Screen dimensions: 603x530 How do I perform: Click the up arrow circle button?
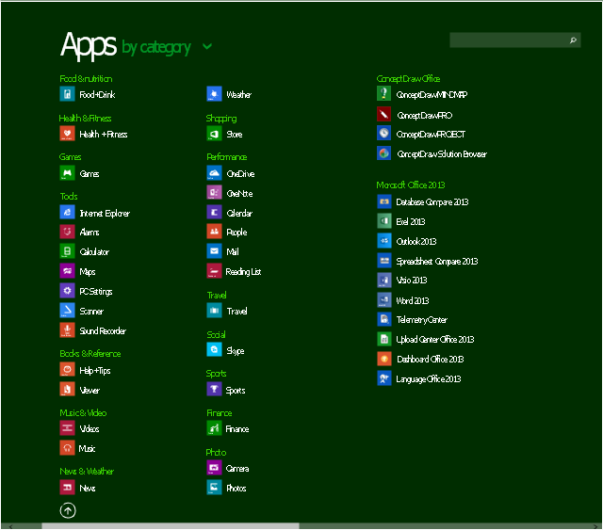(x=68, y=510)
